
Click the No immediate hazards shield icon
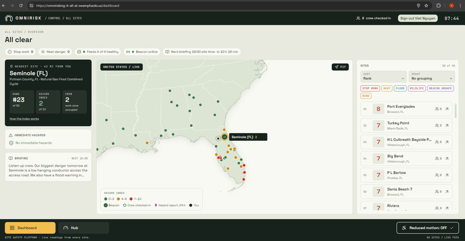click(11, 143)
